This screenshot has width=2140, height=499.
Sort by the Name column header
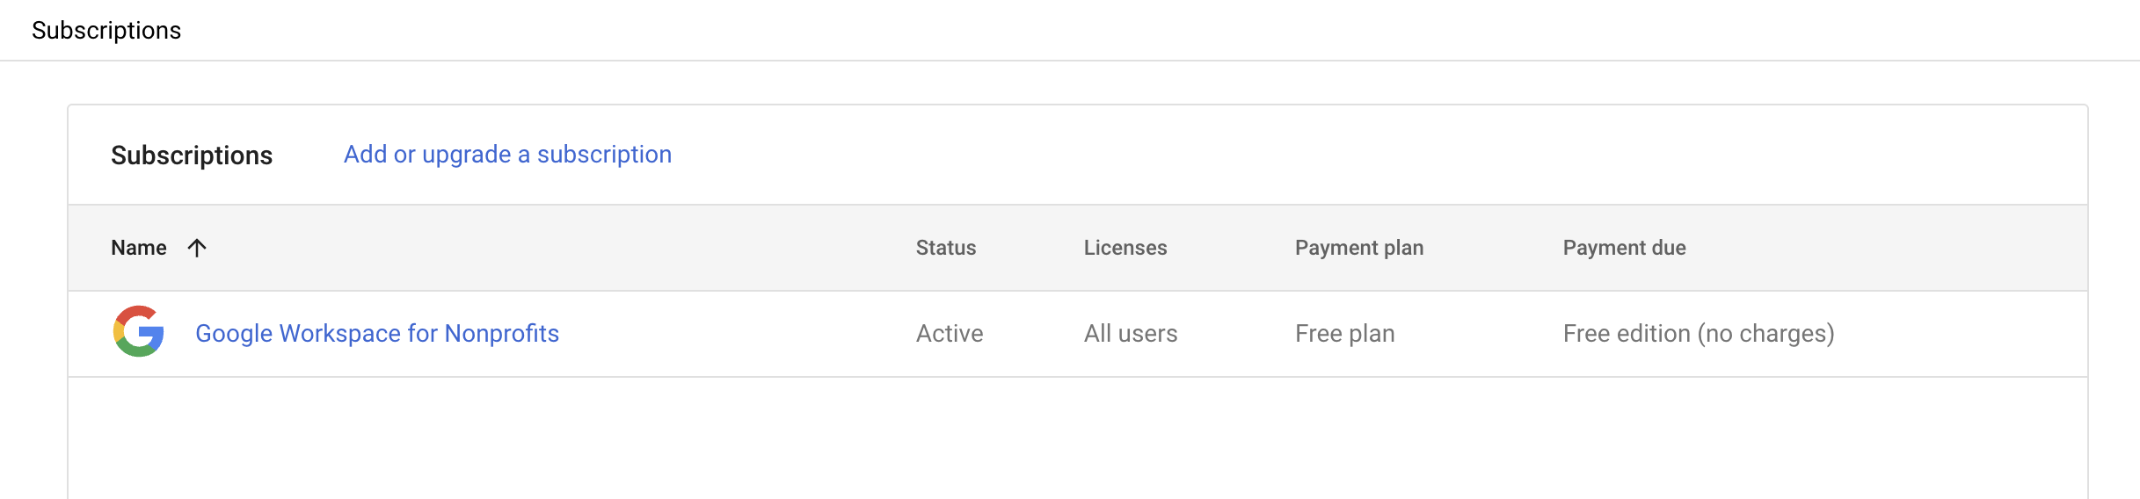tap(139, 248)
